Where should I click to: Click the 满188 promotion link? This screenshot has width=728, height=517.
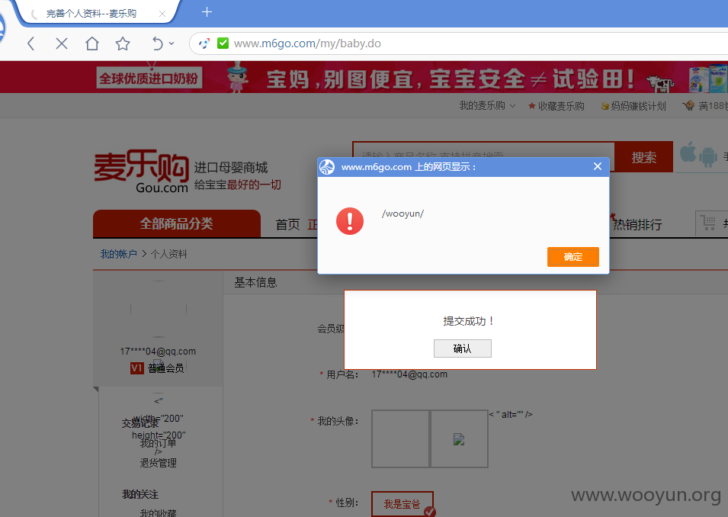coord(714,106)
